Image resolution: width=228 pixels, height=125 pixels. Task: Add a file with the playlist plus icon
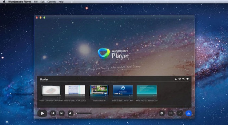[x=176, y=79]
